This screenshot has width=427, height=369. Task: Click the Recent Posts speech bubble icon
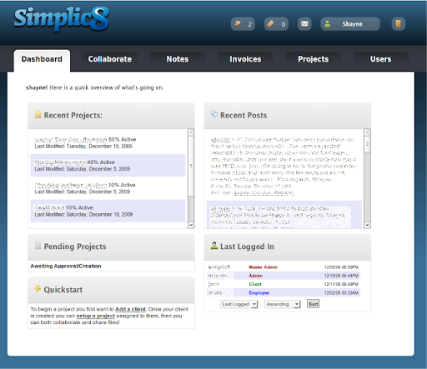(214, 114)
